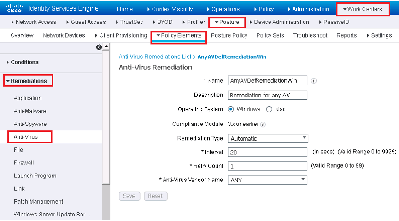Open the Administration menu

click(308, 9)
